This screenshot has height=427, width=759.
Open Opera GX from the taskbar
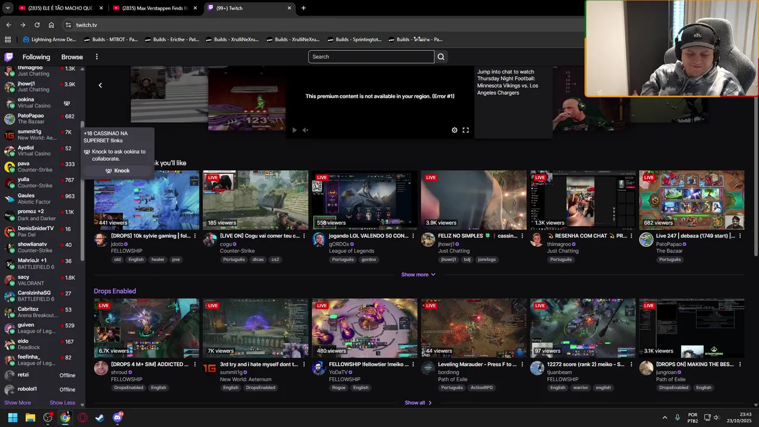[82, 418]
